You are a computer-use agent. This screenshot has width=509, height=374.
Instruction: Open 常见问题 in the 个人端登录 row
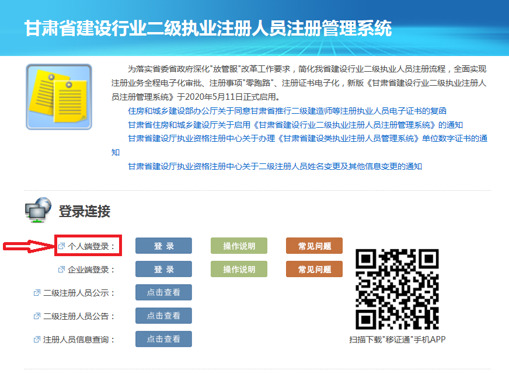tap(314, 246)
